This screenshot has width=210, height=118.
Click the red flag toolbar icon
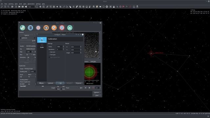[x=124, y=7]
